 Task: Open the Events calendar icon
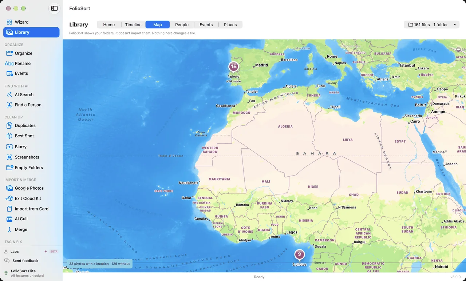(x=10, y=73)
